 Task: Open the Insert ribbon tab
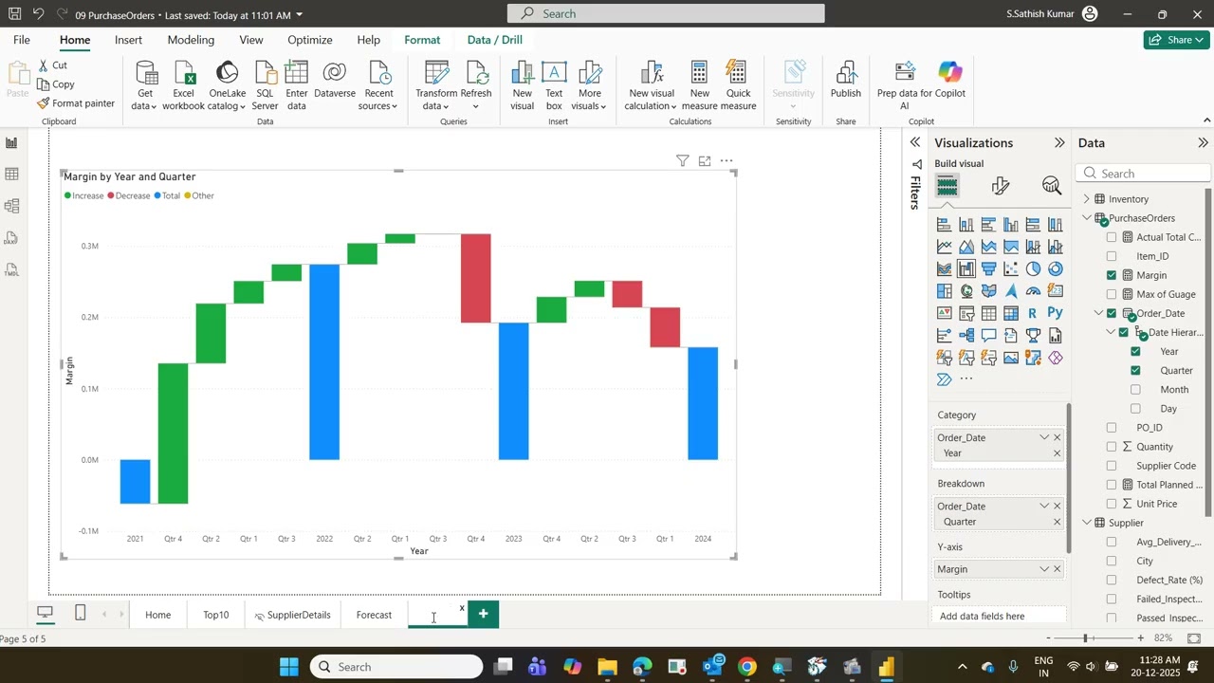(x=128, y=40)
